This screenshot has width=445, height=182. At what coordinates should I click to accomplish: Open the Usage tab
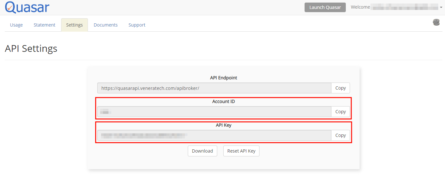[16, 25]
